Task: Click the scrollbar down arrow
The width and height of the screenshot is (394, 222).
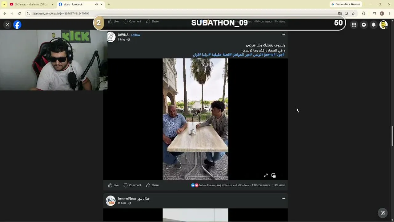Action: click(392, 220)
